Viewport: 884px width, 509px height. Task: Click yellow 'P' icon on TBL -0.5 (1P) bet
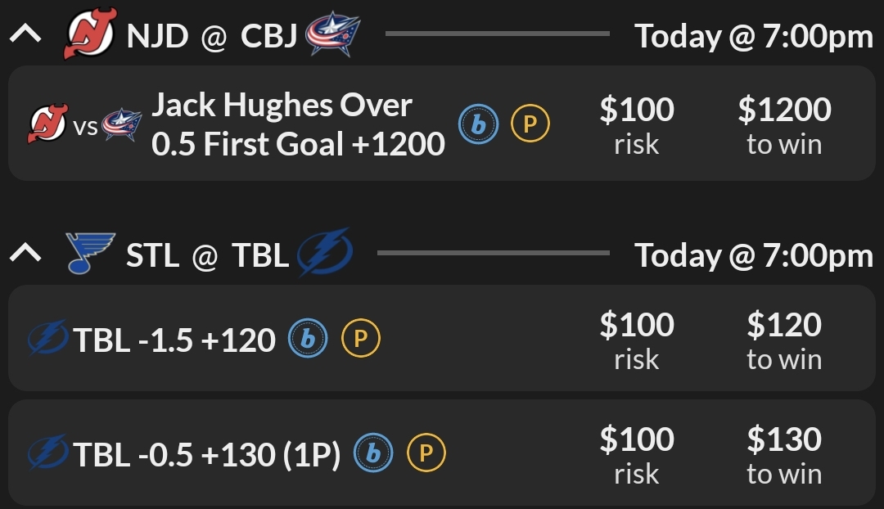coord(426,453)
